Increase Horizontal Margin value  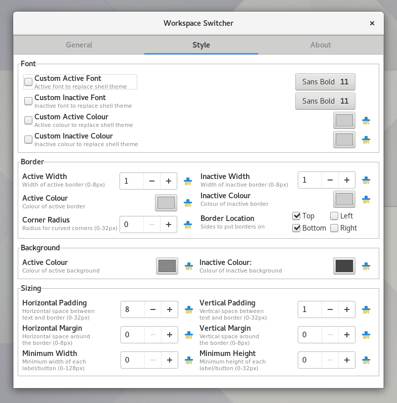pos(170,335)
